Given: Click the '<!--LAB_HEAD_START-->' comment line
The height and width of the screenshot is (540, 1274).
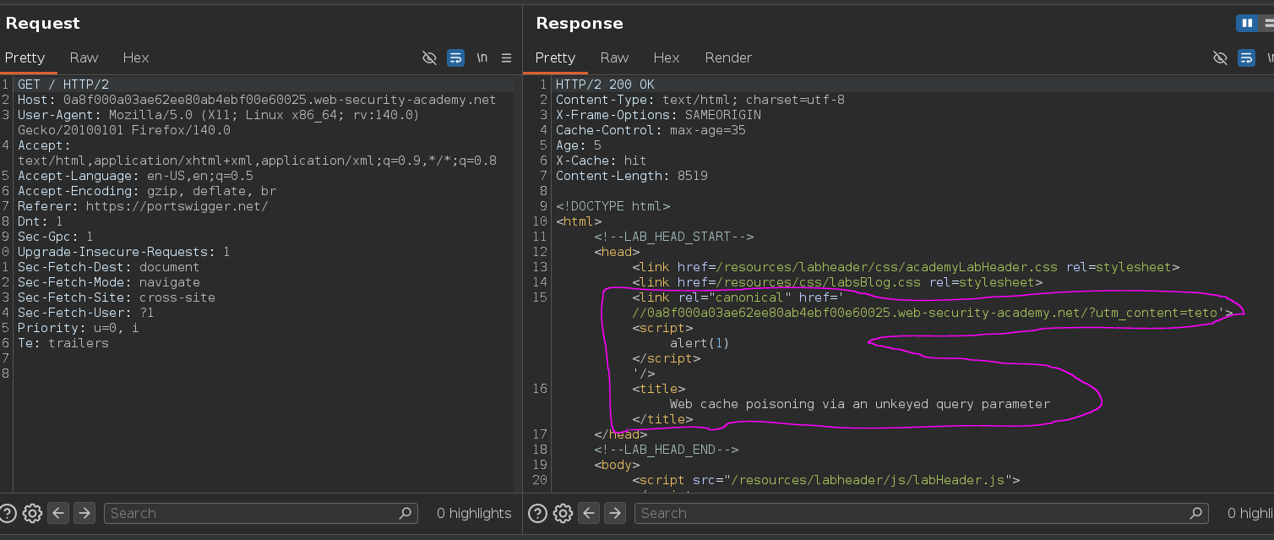Looking at the screenshot, I should (673, 237).
